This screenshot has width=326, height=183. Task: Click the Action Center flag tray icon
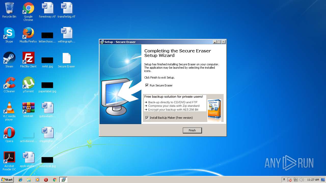click(x=290, y=180)
